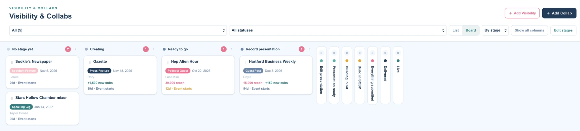Open the Stars Hollow Chamber mixer card
Viewport: 580px width, 131px height.
[43, 108]
